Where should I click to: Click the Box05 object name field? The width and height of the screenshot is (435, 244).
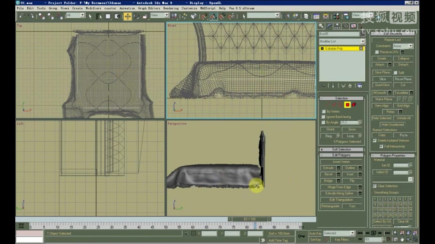(340, 34)
